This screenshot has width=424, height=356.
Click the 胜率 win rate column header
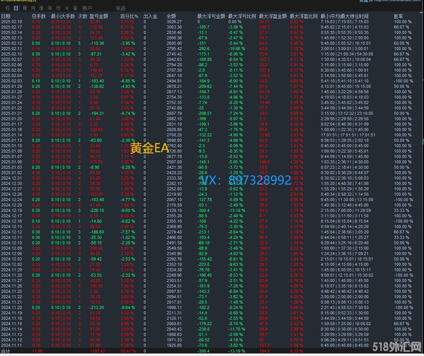point(398,16)
